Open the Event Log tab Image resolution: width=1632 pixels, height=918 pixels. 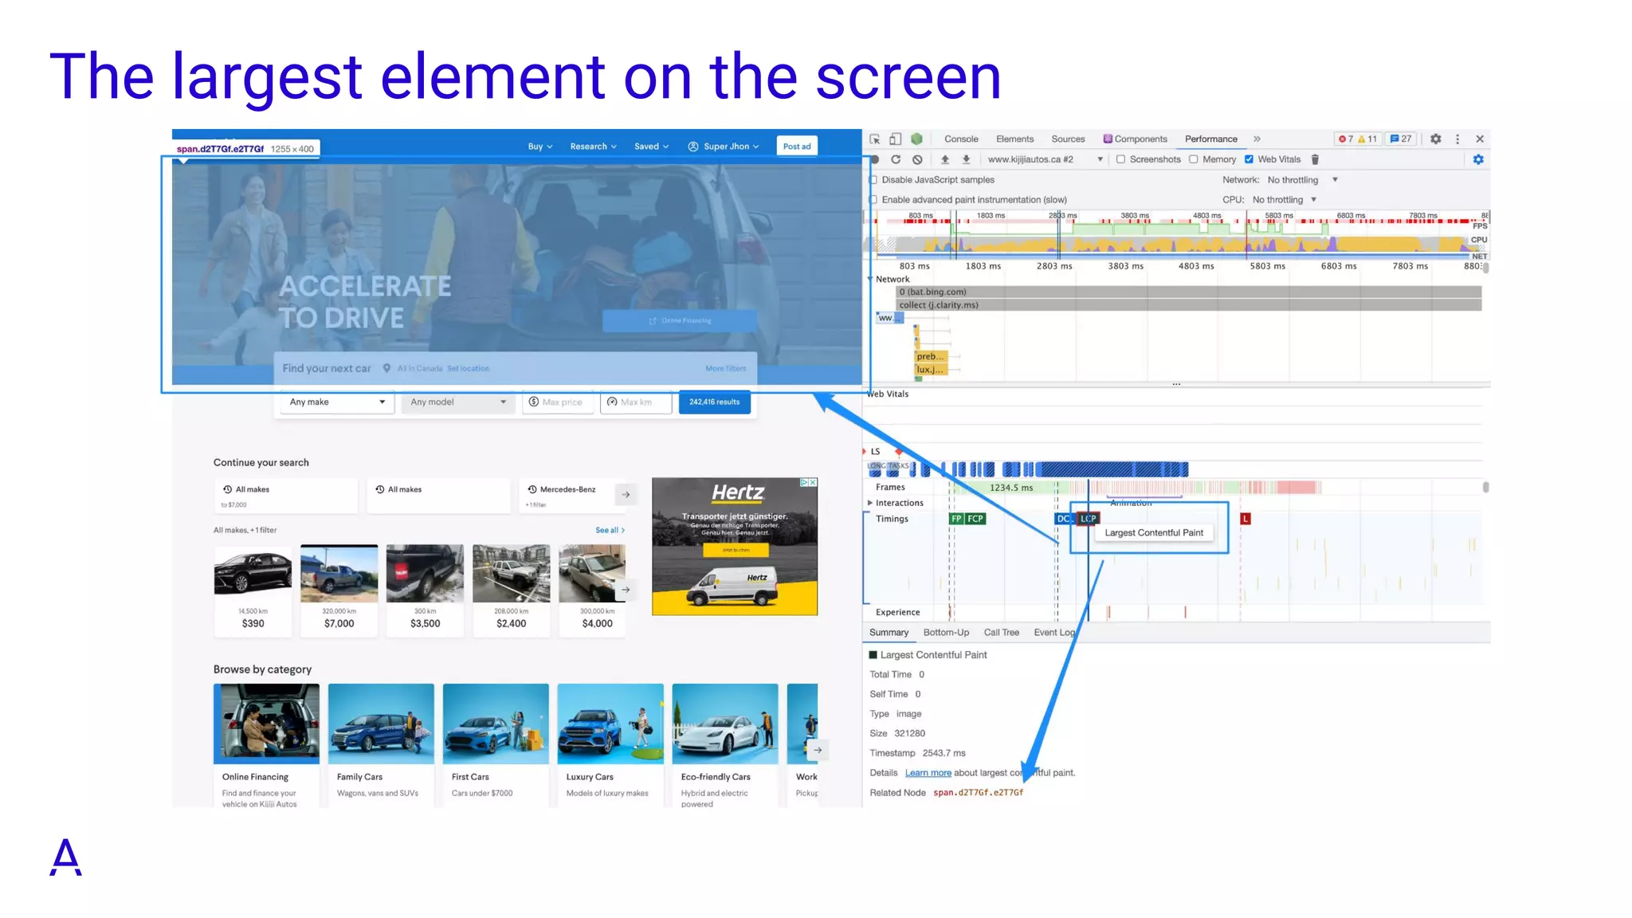(x=1054, y=633)
